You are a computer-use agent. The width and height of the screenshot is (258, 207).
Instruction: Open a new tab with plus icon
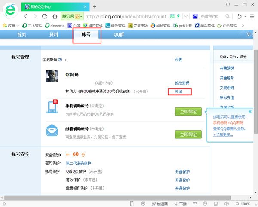pos(95,7)
